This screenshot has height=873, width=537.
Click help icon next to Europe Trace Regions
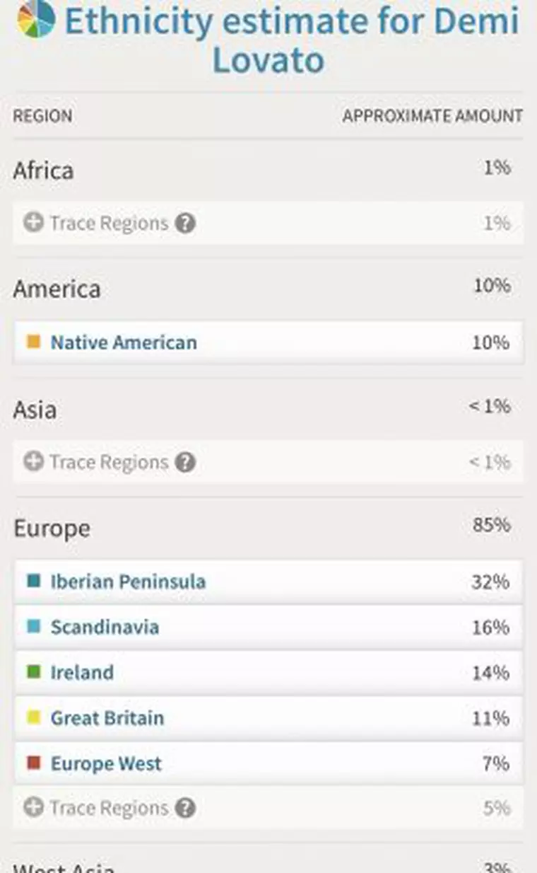pos(185,808)
